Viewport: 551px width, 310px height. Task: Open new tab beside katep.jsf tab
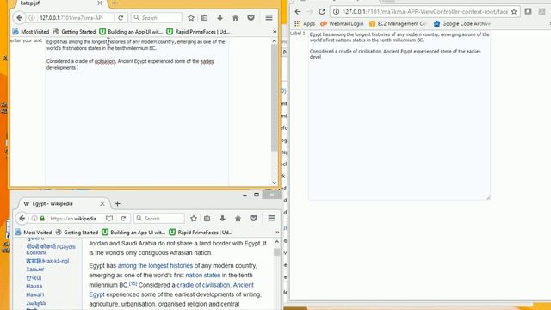115,3
